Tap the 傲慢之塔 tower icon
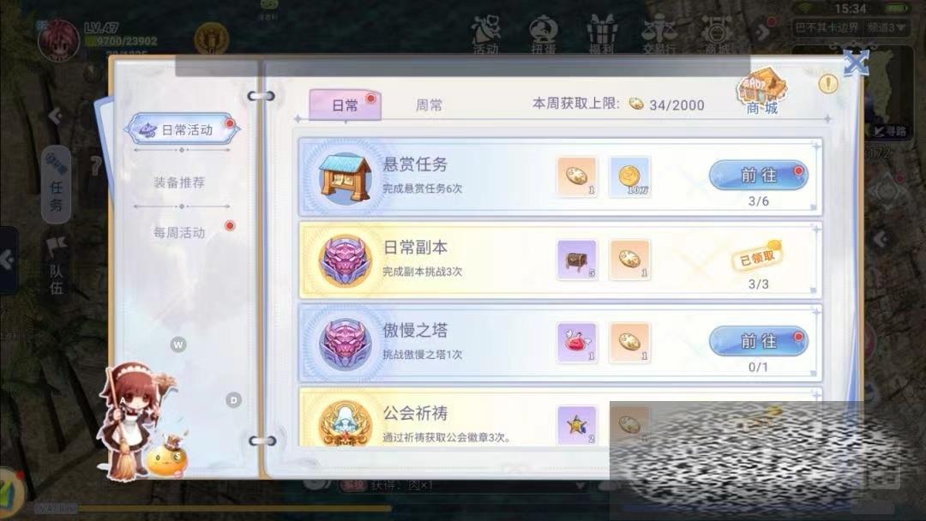Image resolution: width=926 pixels, height=521 pixels. coord(345,343)
